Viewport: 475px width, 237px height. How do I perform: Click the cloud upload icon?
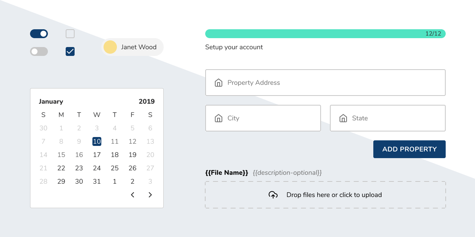click(273, 194)
